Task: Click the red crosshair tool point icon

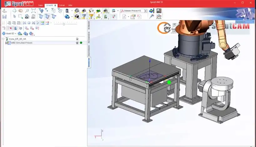Action: click(114, 17)
